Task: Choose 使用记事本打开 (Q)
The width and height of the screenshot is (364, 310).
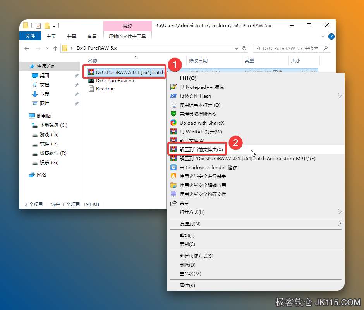Action: (x=256, y=105)
